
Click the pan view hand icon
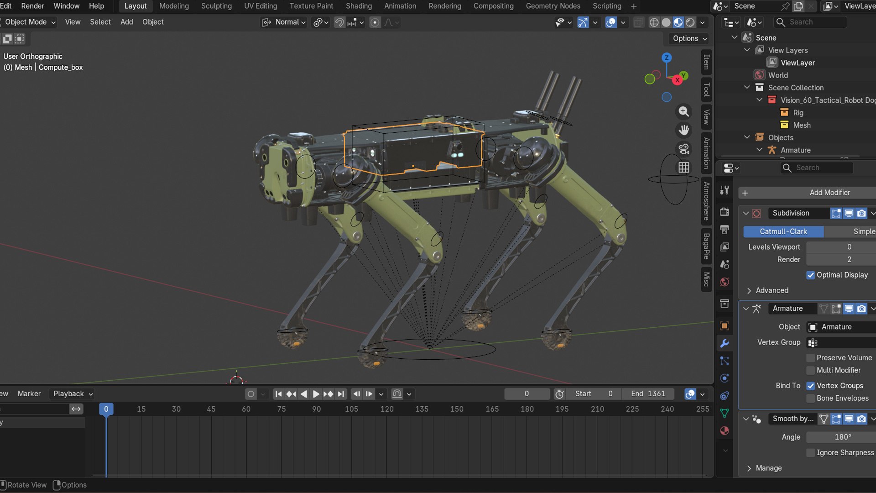click(683, 130)
